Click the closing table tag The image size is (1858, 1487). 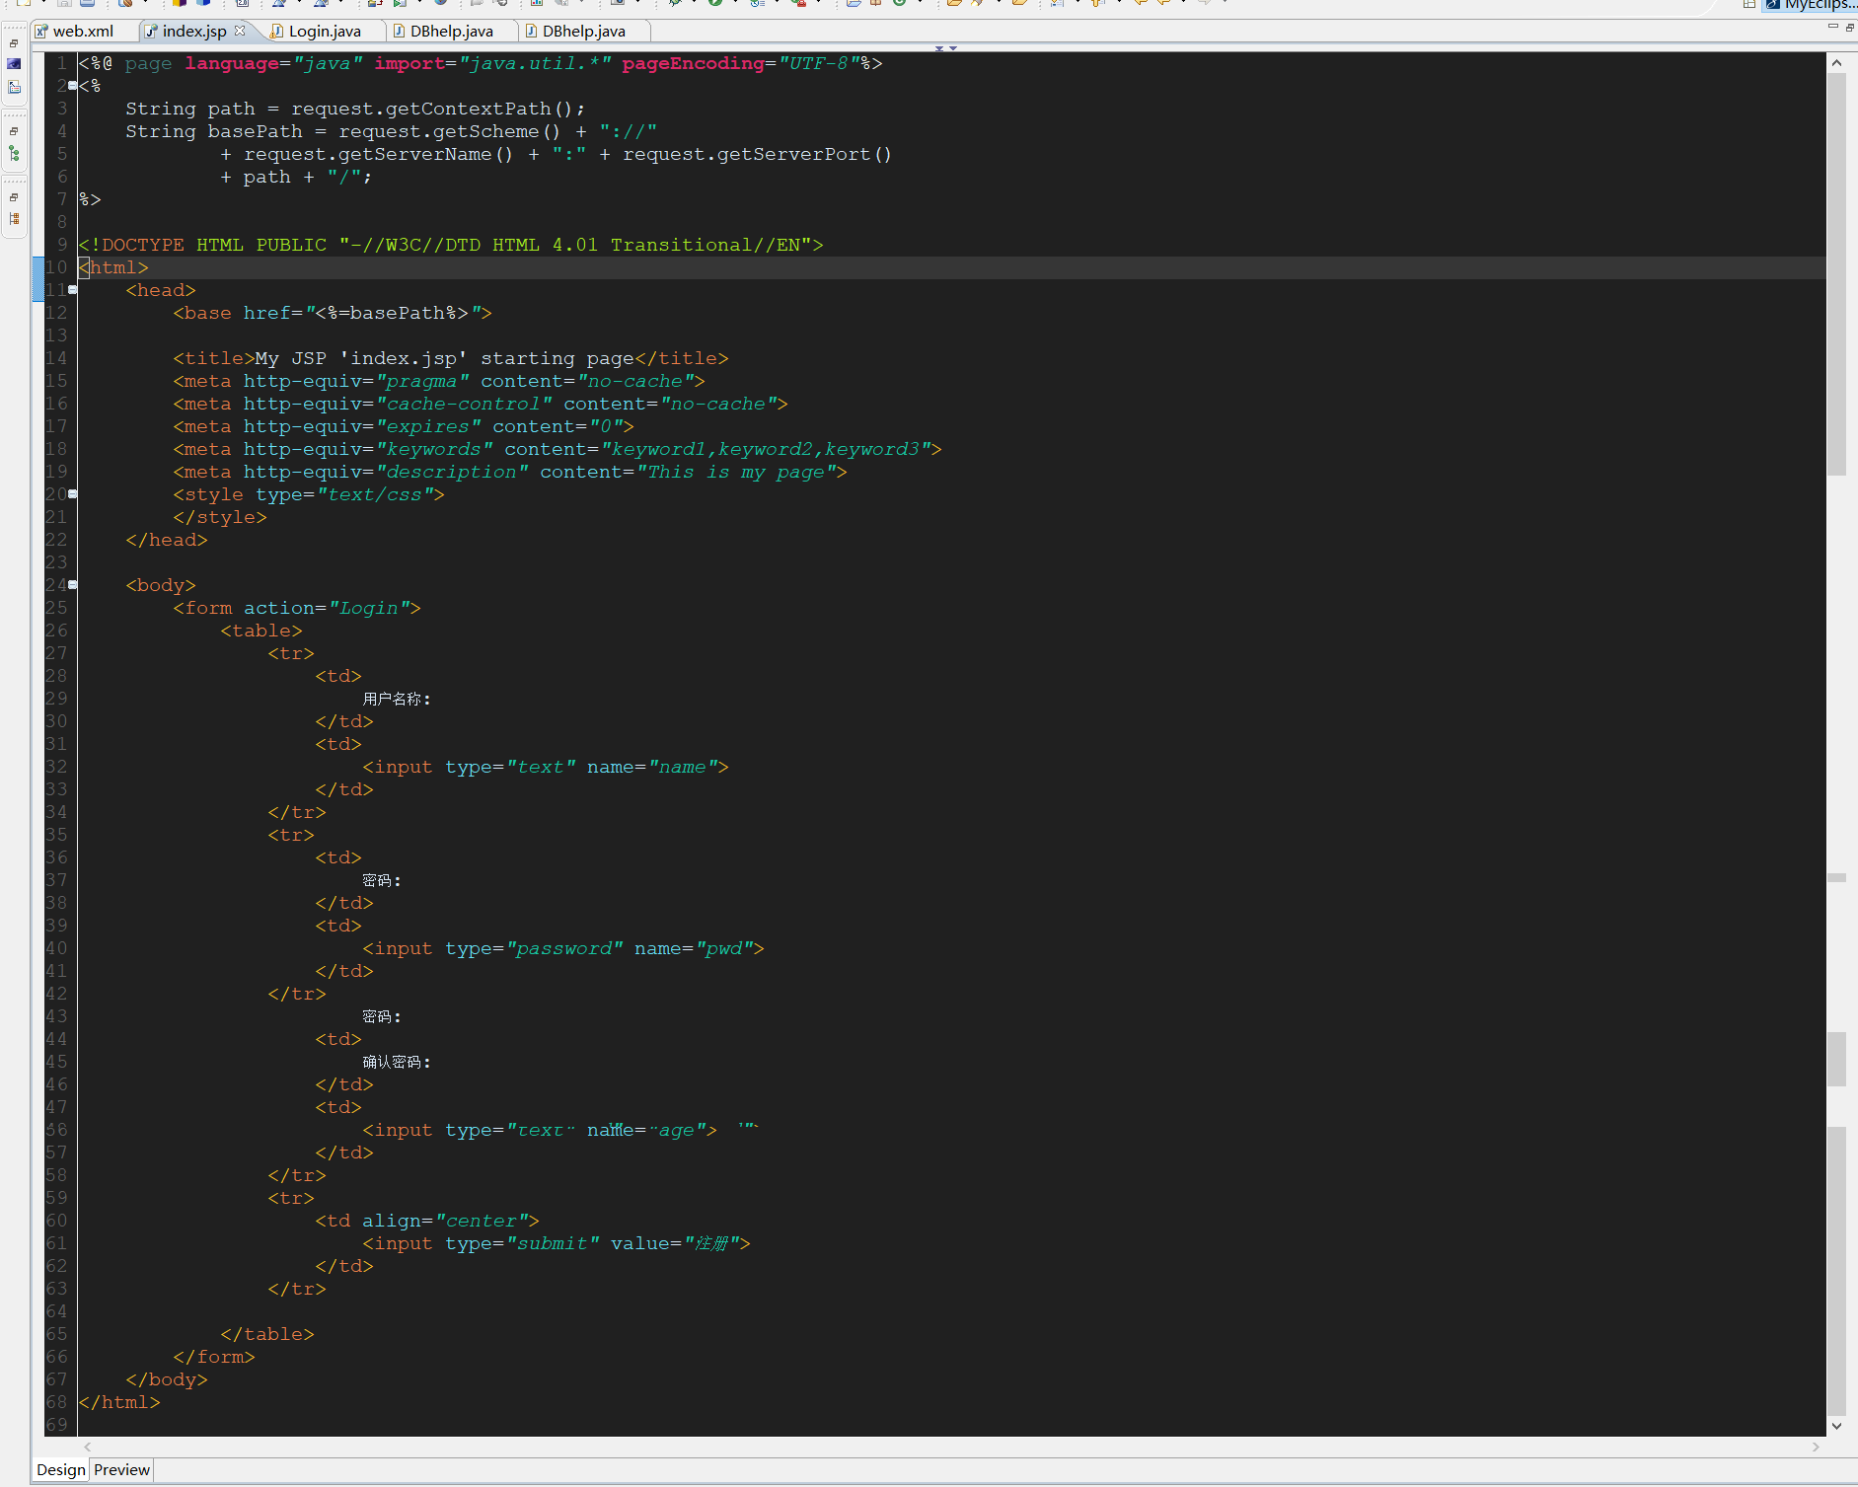[267, 1334]
